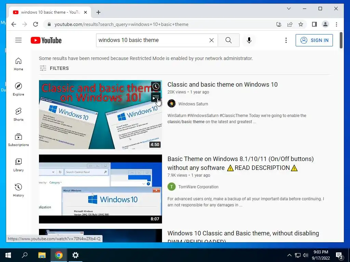Click the '20K views' text
This screenshot has width=350, height=262.
point(177,92)
